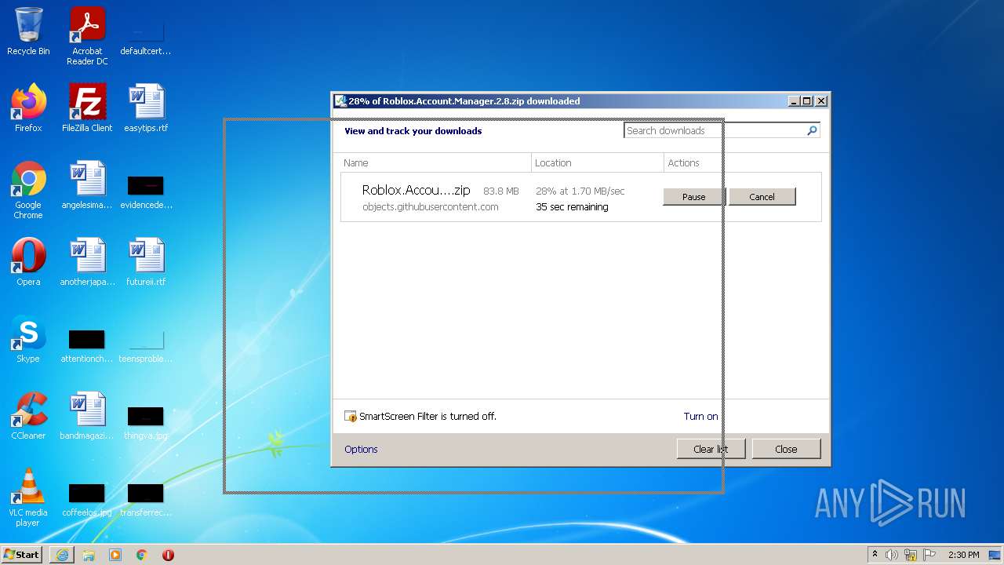Screen dimensions: 1004x565
Task: Click the Clear list button
Action: tap(711, 449)
